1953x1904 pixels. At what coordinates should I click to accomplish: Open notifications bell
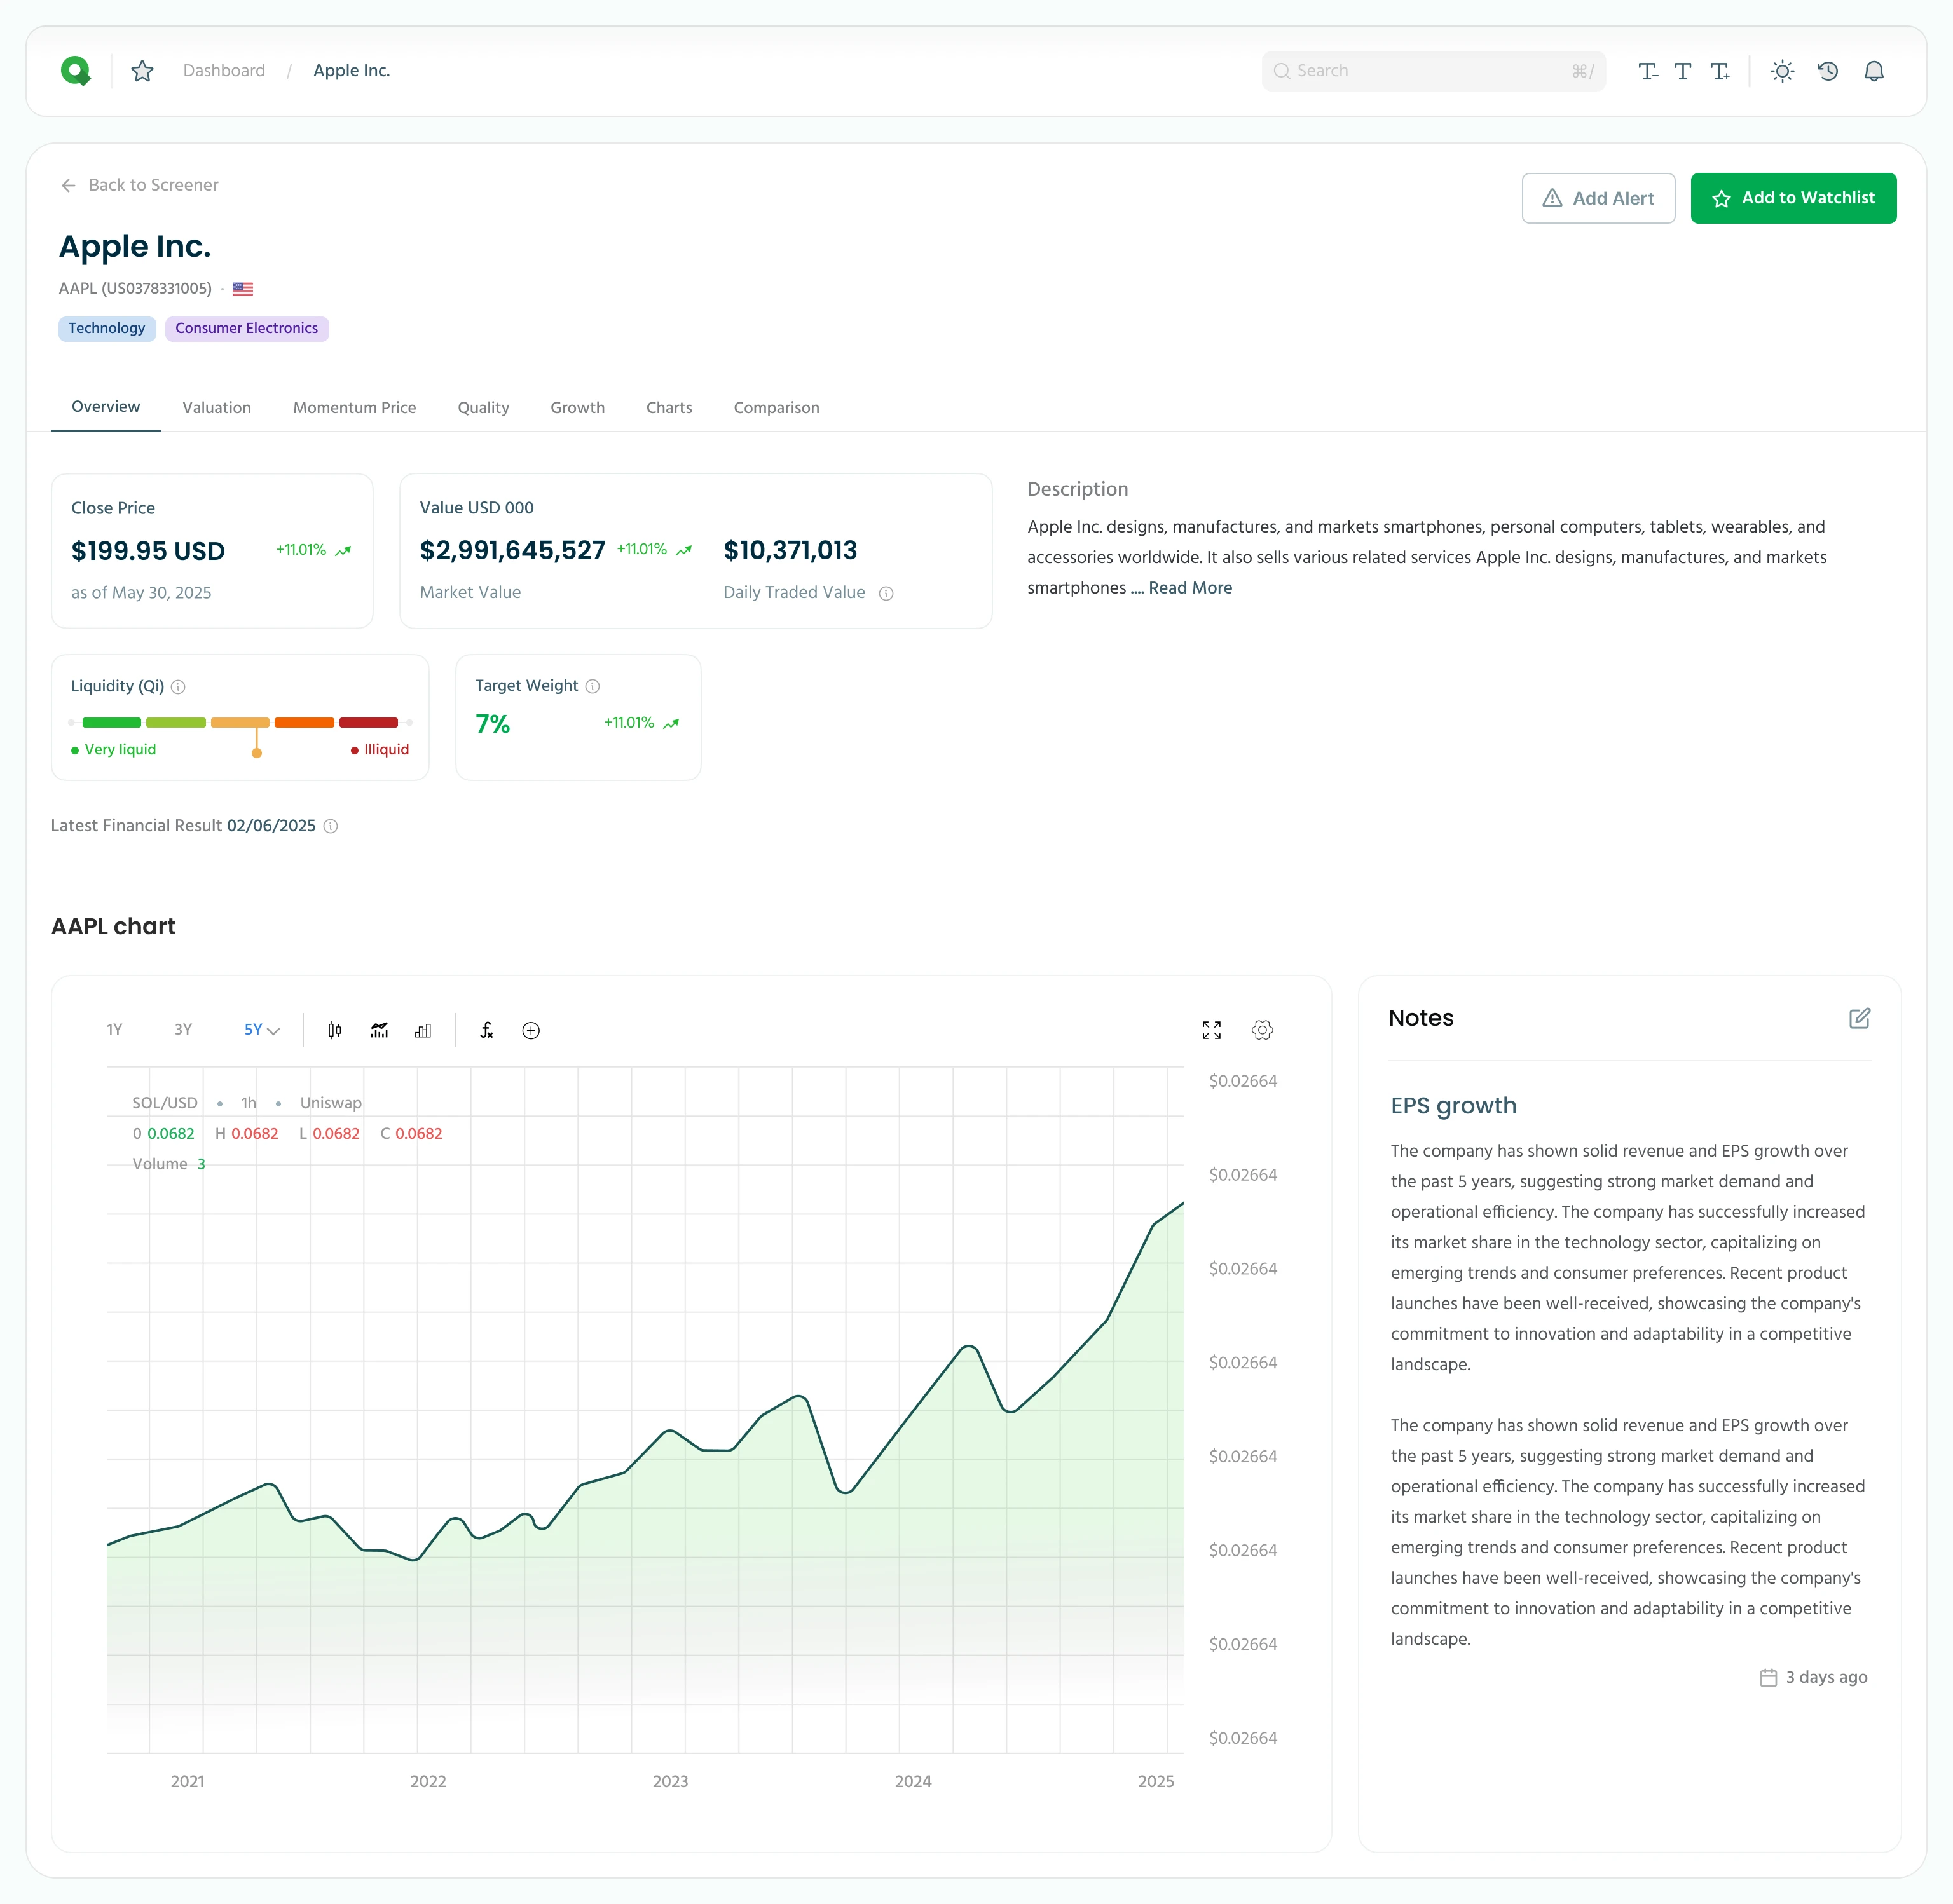[x=1874, y=71]
